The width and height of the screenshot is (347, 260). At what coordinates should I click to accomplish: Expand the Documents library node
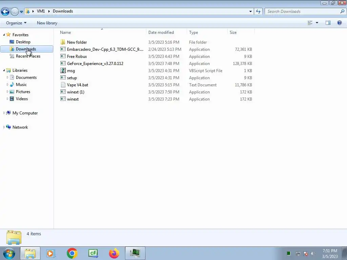[x=7, y=78]
